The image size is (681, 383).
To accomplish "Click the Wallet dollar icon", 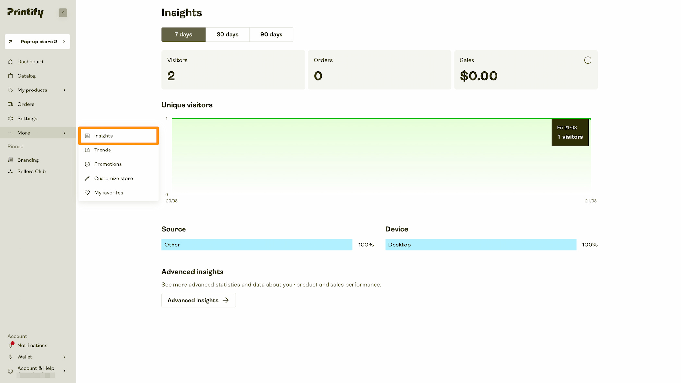I will (x=10, y=357).
